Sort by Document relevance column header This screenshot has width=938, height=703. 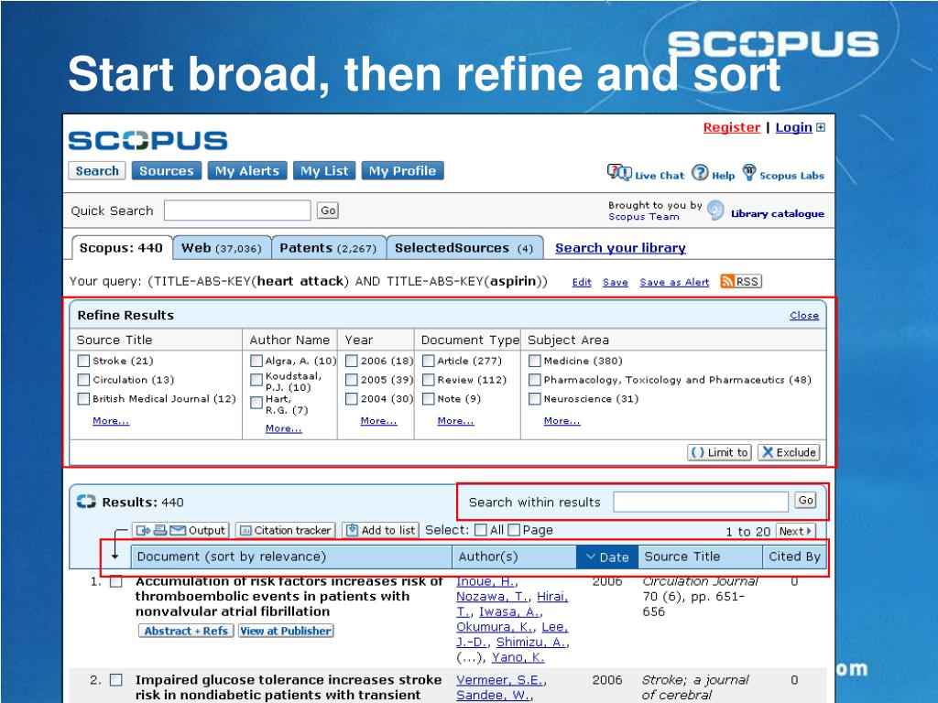291,557
